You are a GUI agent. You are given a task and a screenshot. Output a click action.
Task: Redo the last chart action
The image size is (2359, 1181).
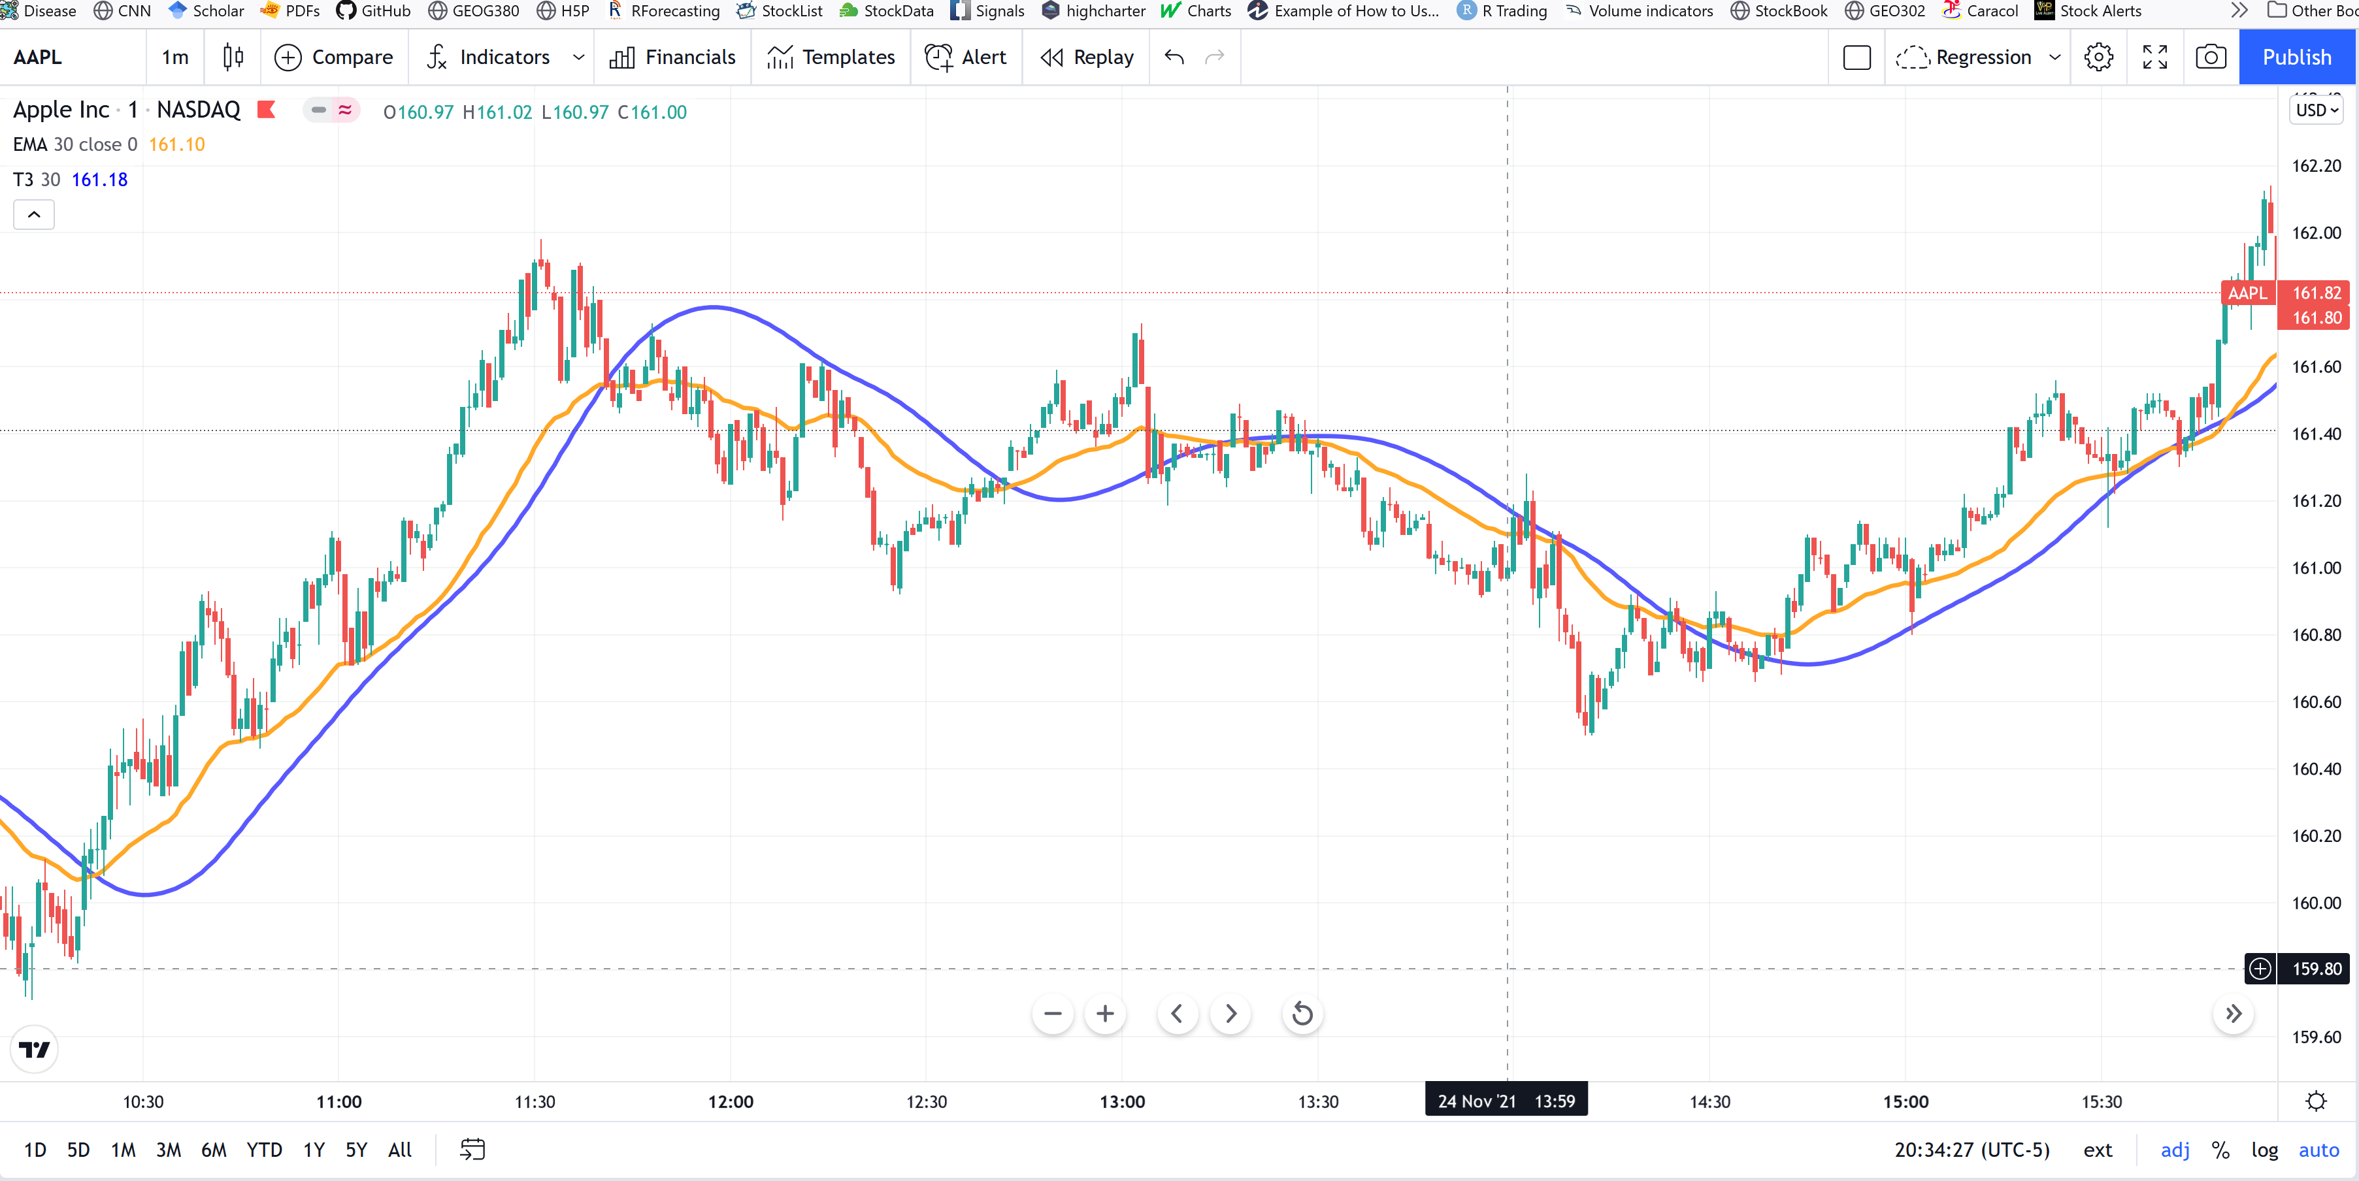click(1215, 57)
